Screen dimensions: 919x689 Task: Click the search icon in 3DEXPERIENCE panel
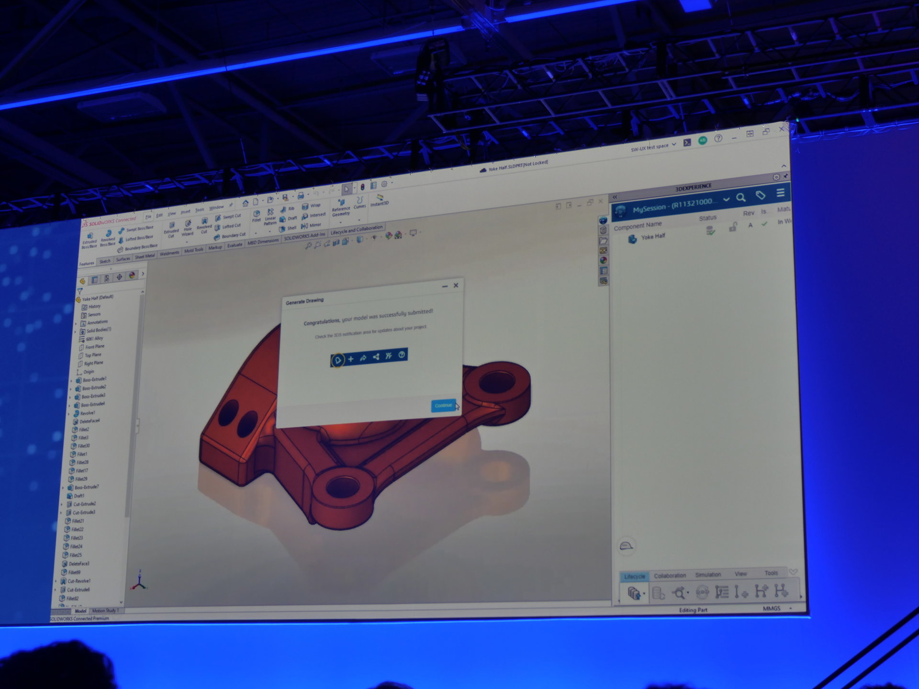coord(741,197)
